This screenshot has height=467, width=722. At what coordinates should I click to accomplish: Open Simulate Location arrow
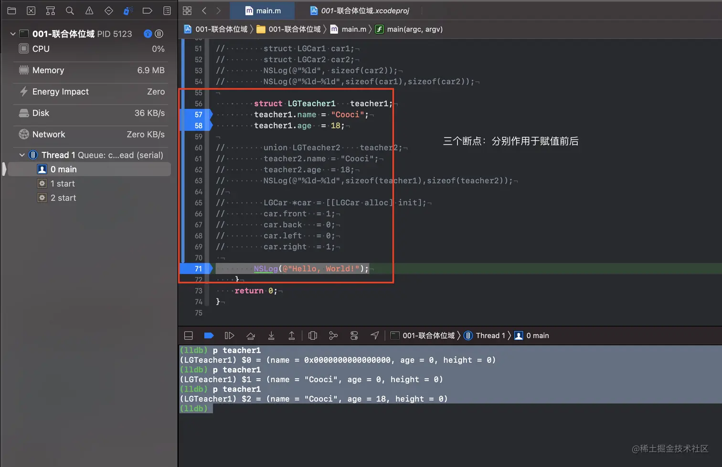click(x=375, y=336)
